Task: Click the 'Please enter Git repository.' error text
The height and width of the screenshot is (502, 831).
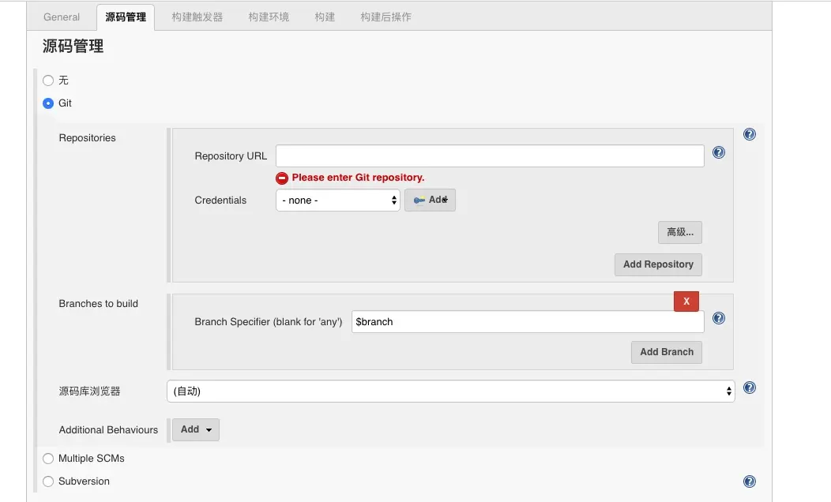Action: [359, 178]
